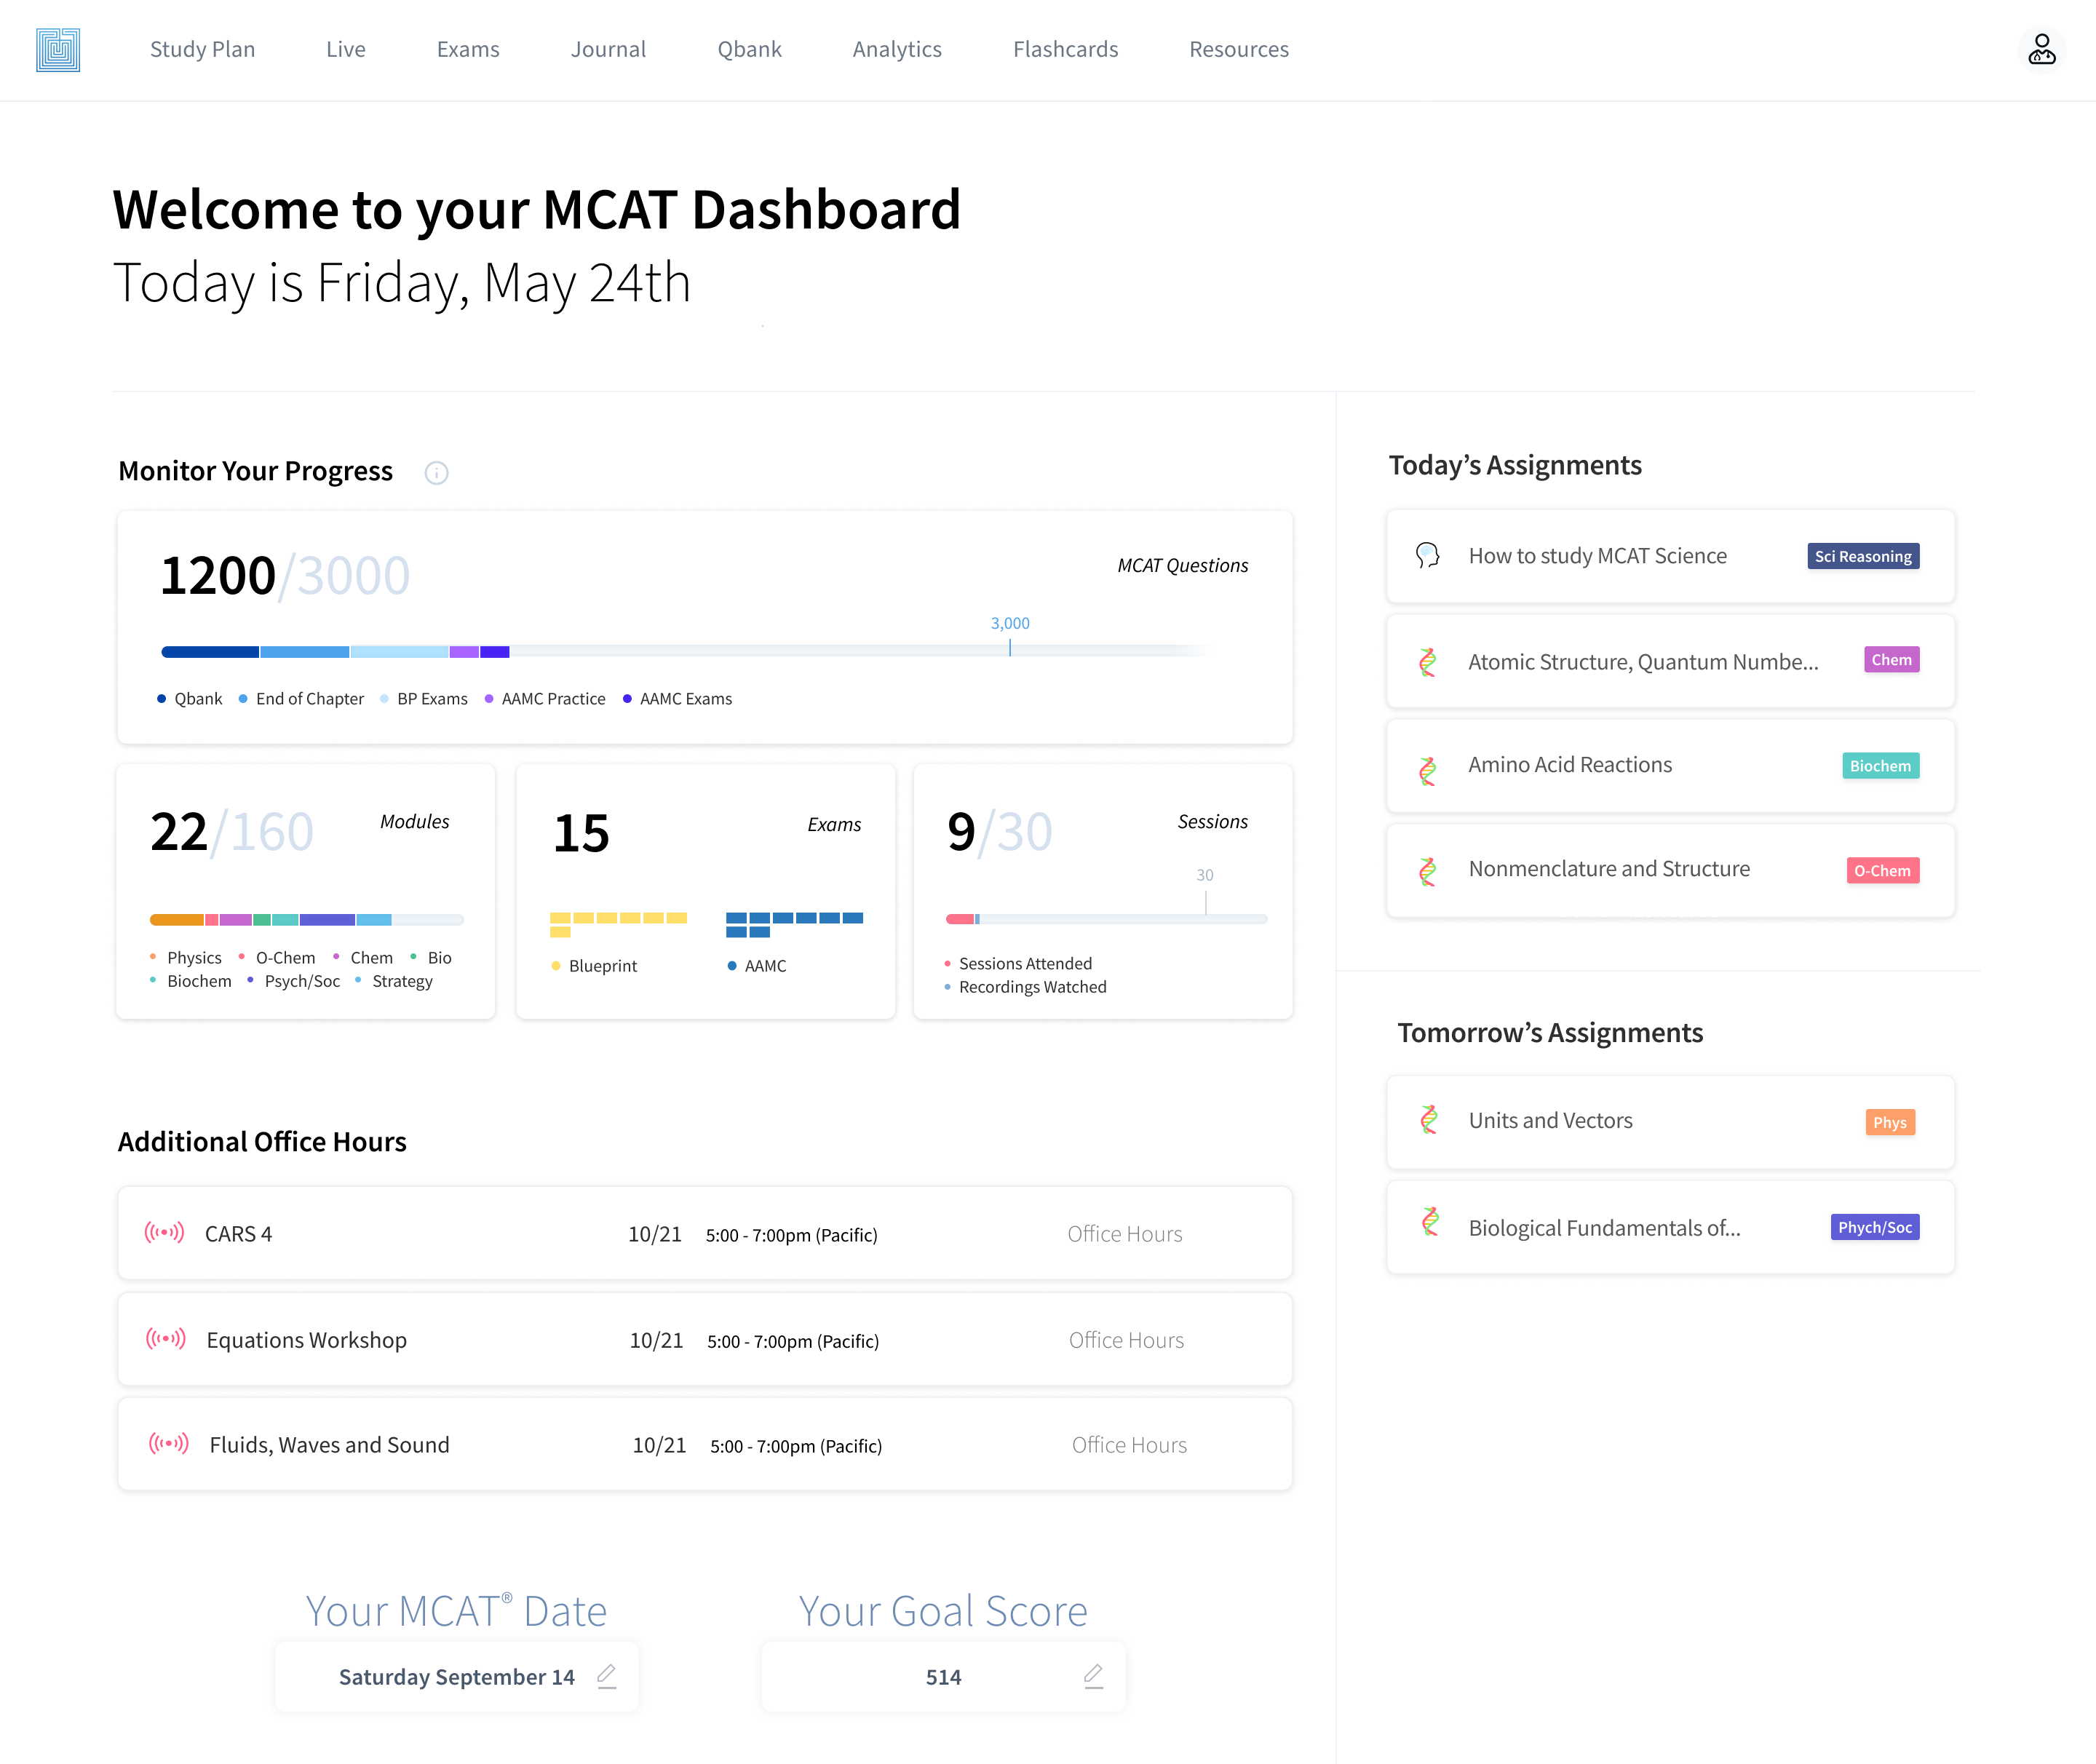Click the live broadcast icon for CARS 4
This screenshot has width=2096, height=1764.
[164, 1233]
